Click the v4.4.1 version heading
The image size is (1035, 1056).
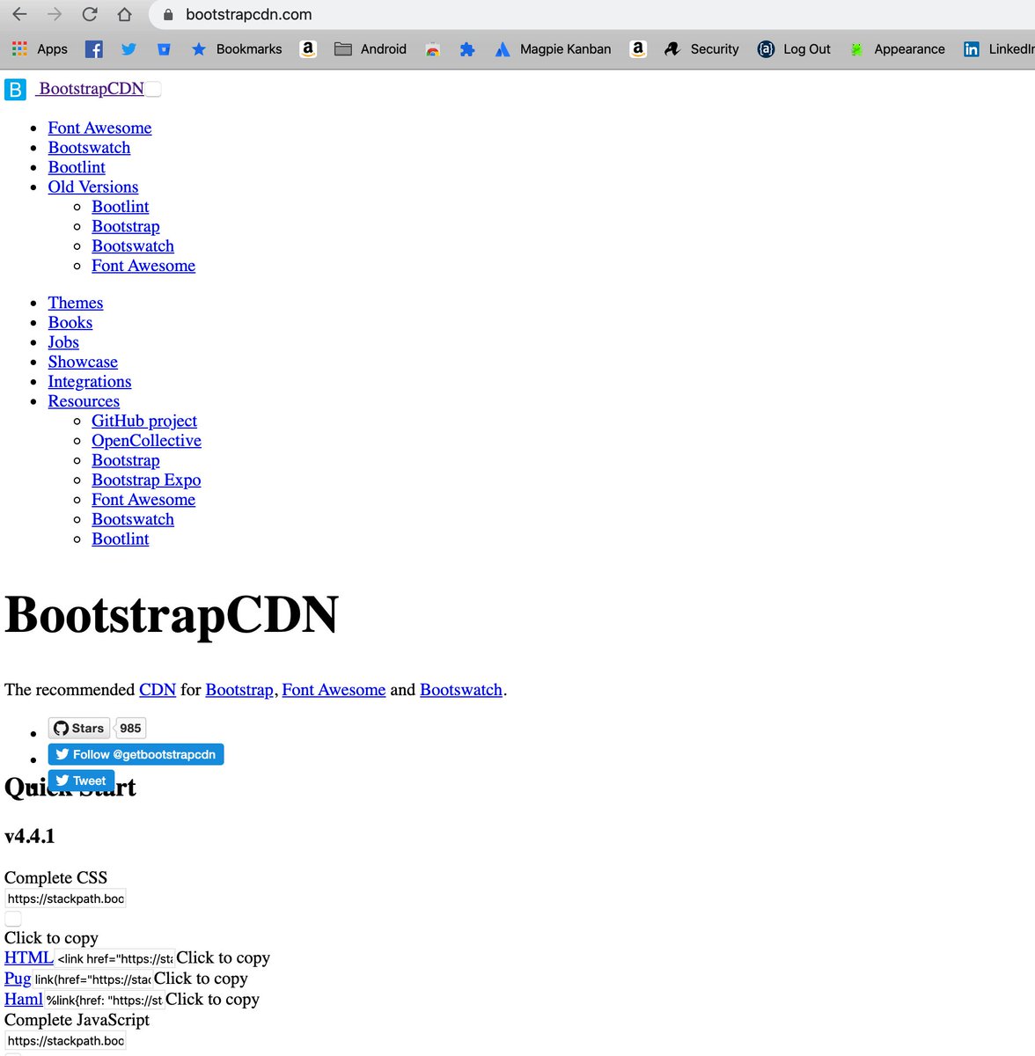point(30,836)
